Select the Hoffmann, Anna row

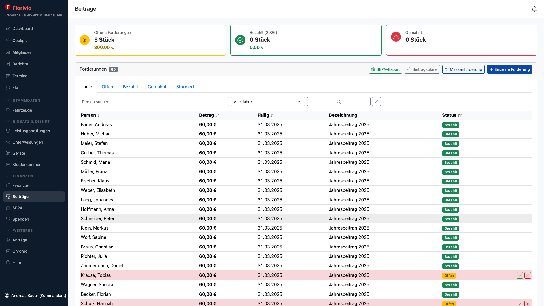(x=306, y=209)
